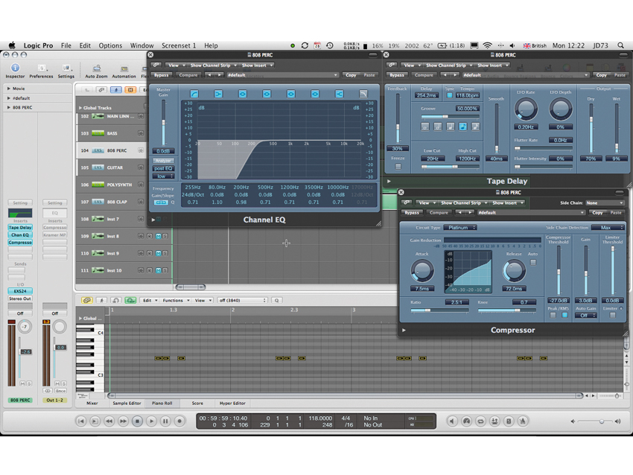Click the Rewind button in the transport
The image size is (633, 475).
pos(109,421)
